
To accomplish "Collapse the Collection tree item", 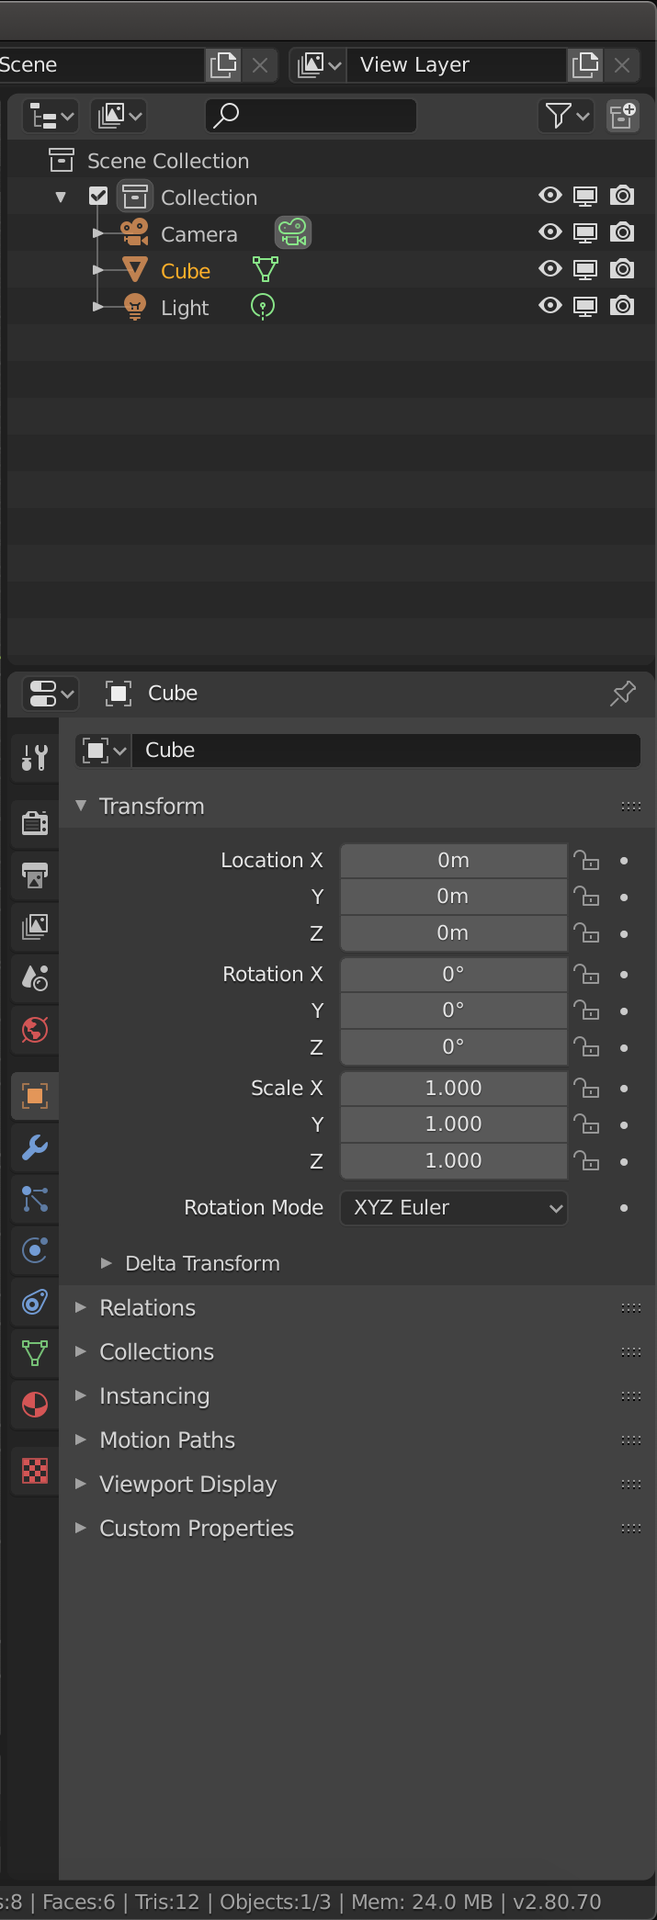I will [x=61, y=196].
